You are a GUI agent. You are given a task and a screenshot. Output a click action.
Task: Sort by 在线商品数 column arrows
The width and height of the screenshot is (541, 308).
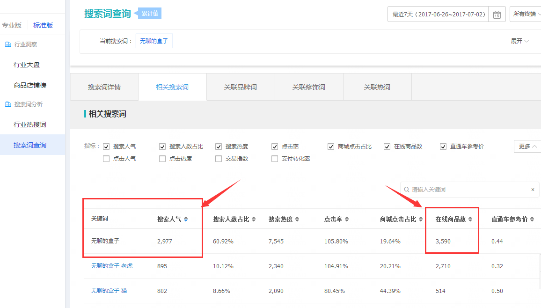tap(471, 219)
